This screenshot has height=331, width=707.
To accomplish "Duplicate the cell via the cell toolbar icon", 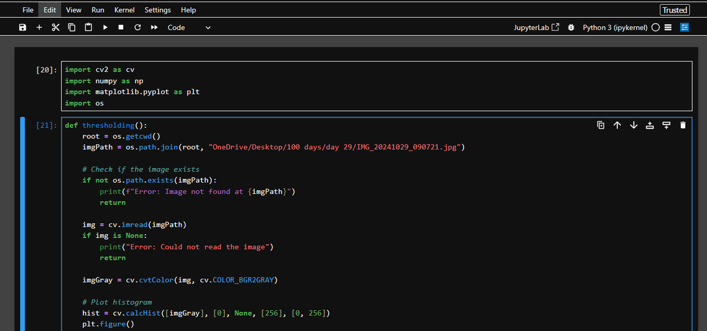I will [600, 125].
